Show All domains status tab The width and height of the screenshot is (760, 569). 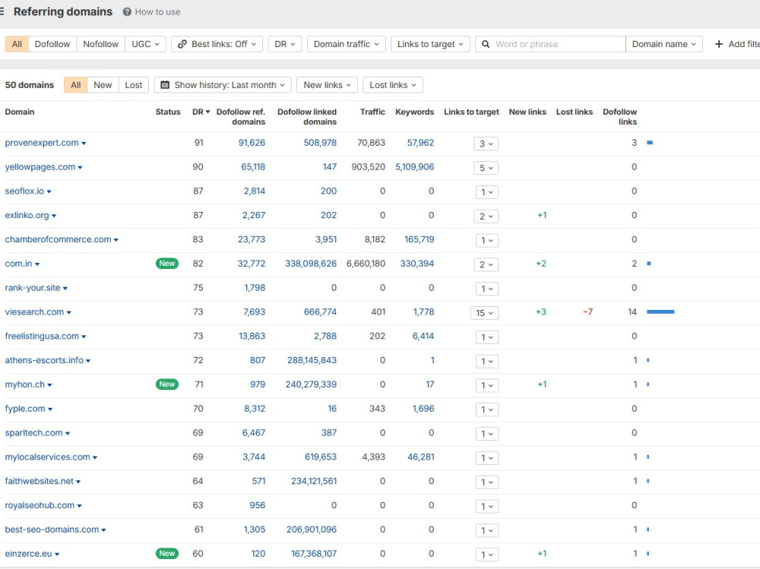75,85
